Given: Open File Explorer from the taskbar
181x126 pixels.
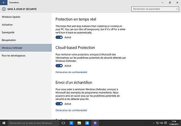Looking at the screenshot, I should pos(79,123).
